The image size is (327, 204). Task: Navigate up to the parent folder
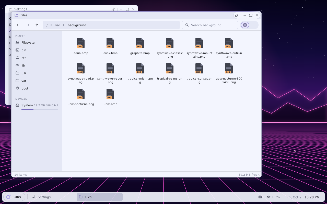(37, 25)
